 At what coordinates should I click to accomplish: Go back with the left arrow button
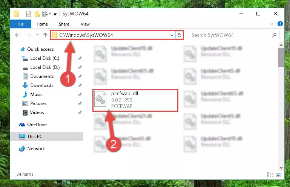tap(17, 35)
